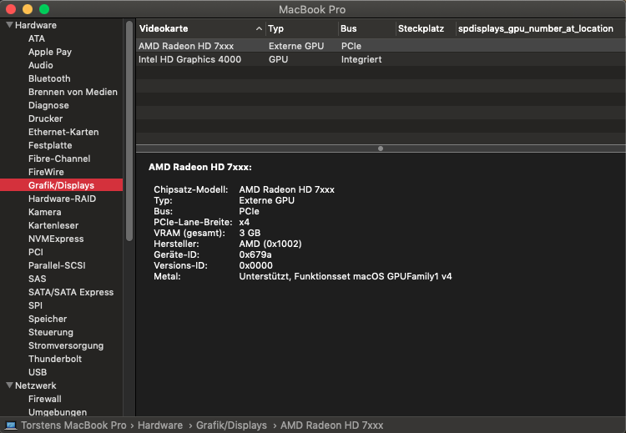The image size is (626, 433).
Task: Go to Grafik/Displays in the path bar
Action: point(231,425)
